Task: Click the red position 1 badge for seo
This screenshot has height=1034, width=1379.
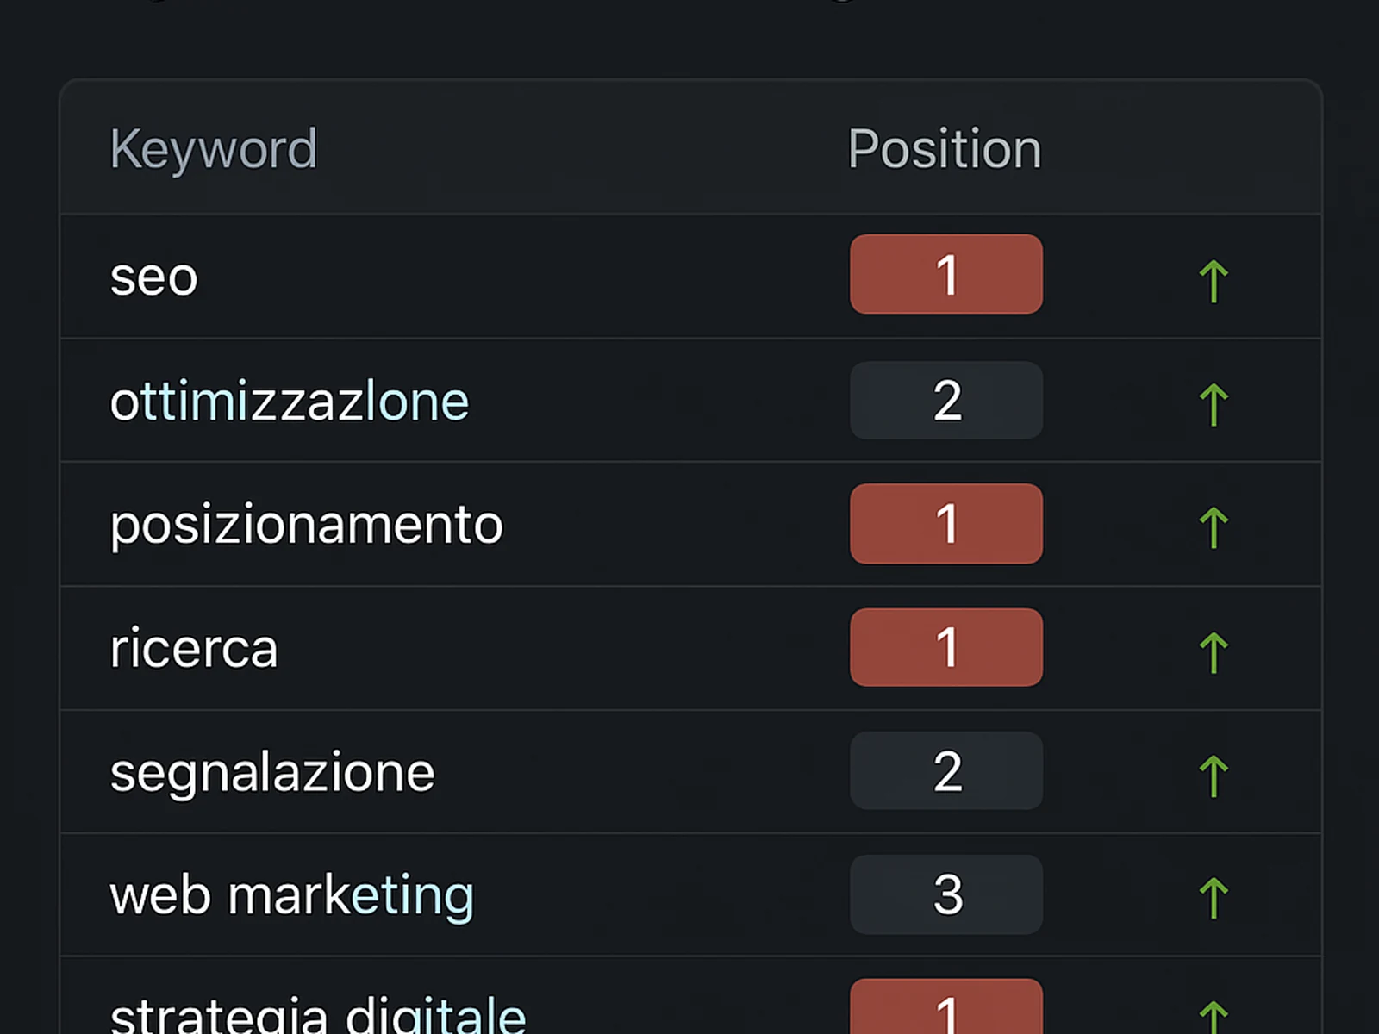Action: point(946,275)
